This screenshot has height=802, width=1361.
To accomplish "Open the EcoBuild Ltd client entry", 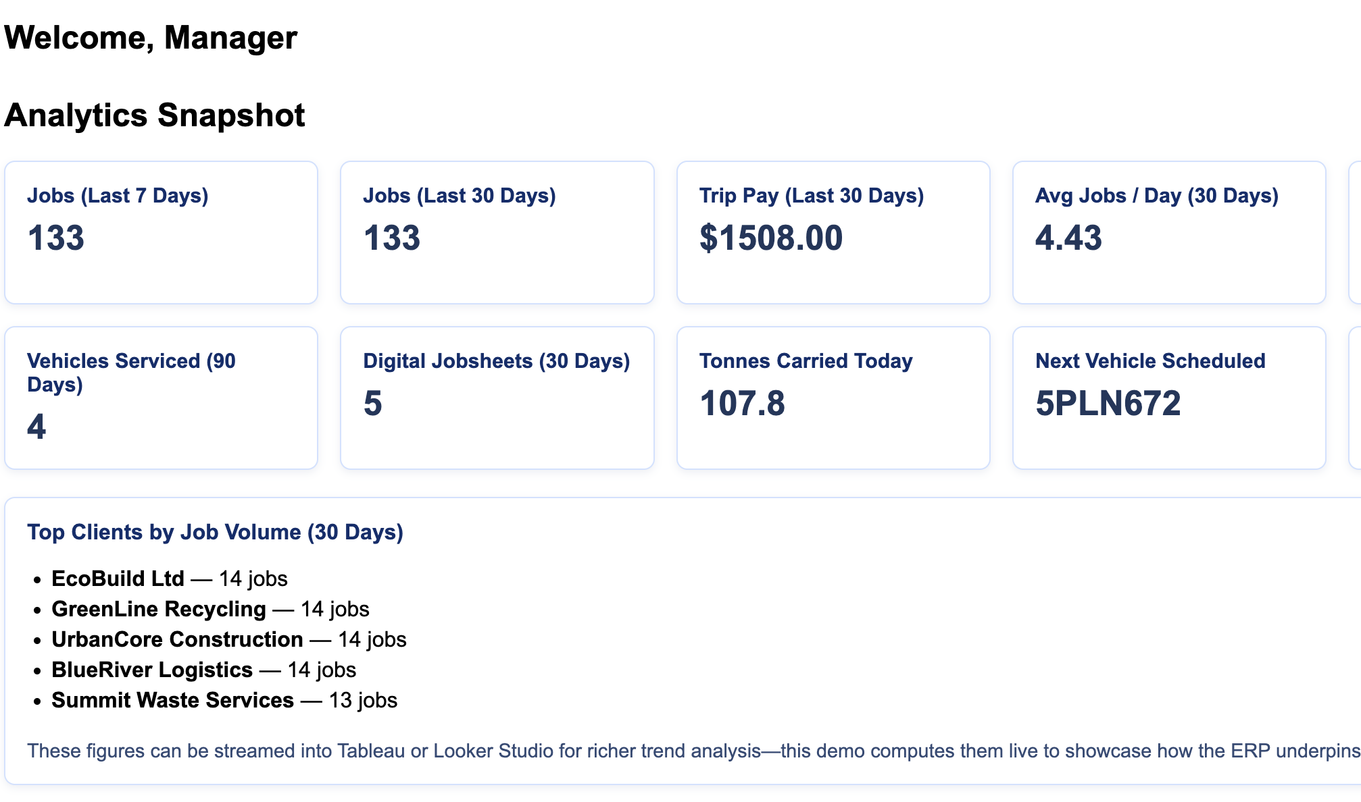I will pos(118,579).
